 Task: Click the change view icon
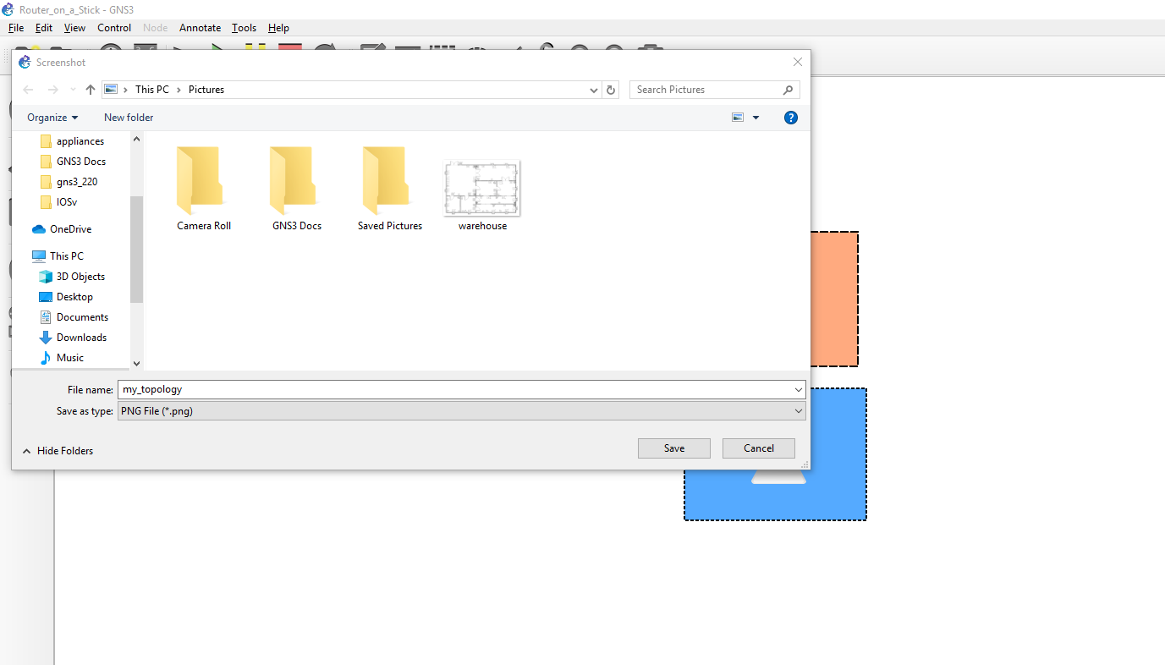[x=738, y=118]
